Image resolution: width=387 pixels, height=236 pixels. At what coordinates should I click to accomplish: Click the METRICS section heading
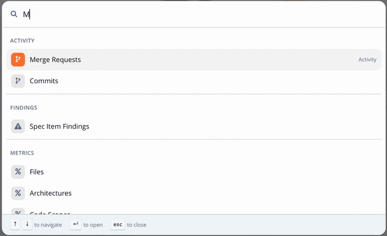point(22,153)
